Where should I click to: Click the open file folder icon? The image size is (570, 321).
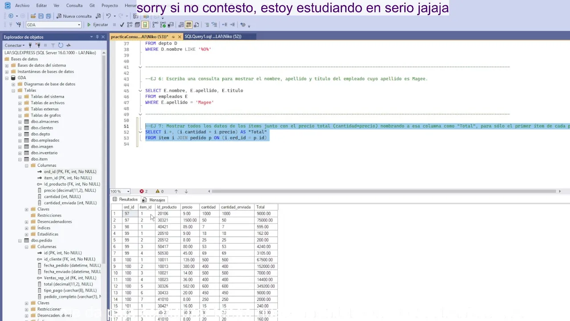[33, 16]
